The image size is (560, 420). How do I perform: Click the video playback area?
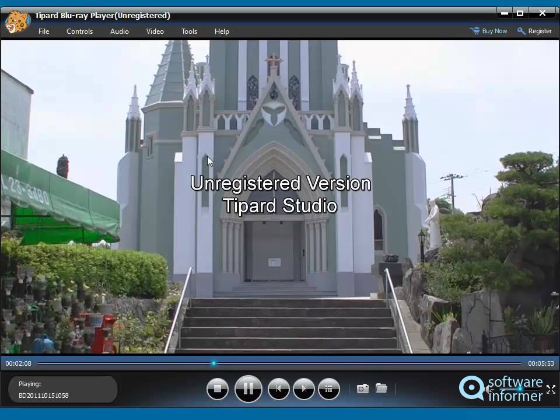[280, 197]
